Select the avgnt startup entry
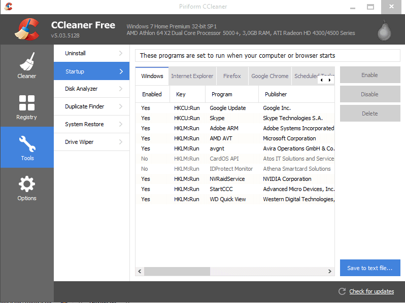 click(235, 148)
